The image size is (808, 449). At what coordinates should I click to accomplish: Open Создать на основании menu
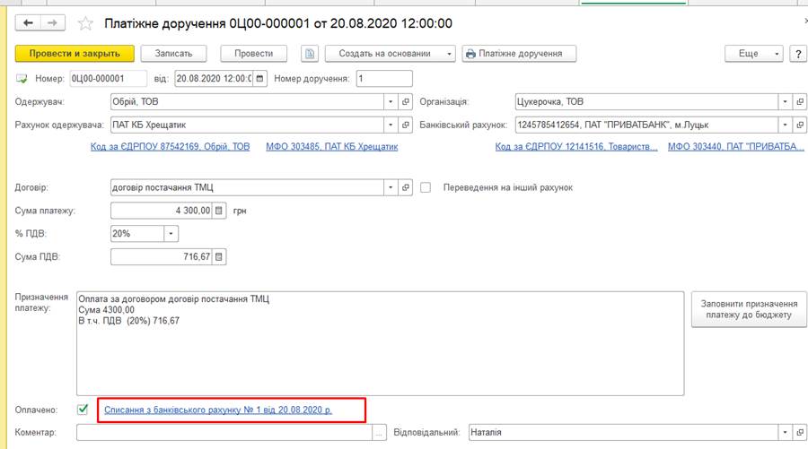tap(391, 54)
